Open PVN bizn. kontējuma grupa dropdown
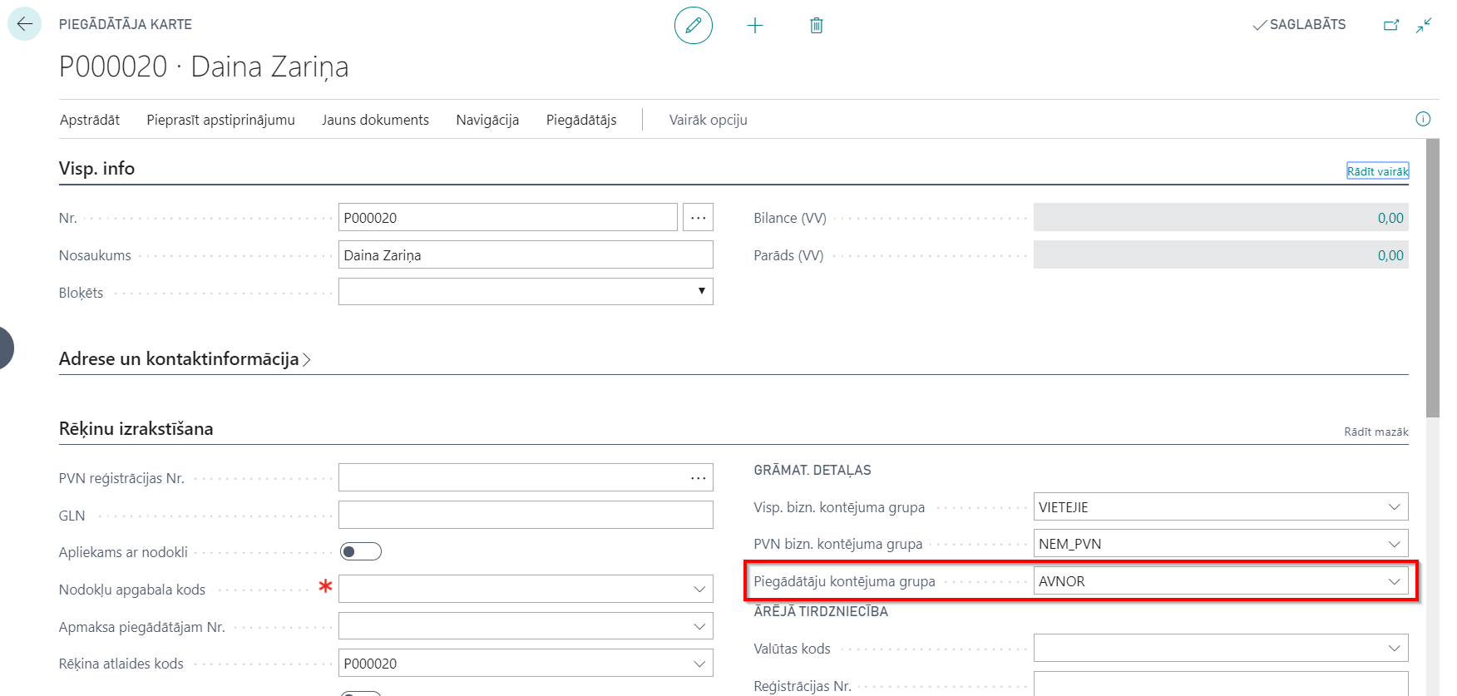 [x=1395, y=544]
